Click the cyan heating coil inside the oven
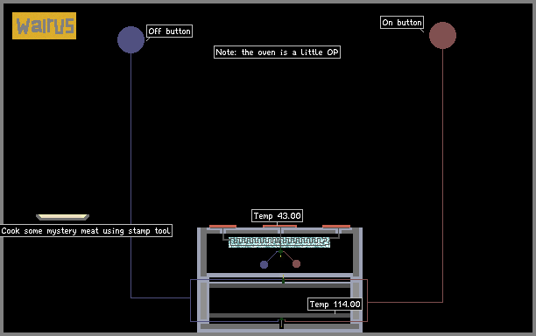Screen dimensions: 536x336 pyautogui.click(x=279, y=242)
